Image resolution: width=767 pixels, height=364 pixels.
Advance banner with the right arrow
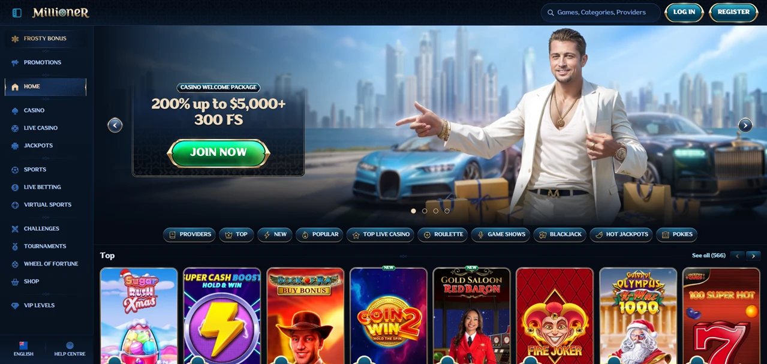coord(745,125)
